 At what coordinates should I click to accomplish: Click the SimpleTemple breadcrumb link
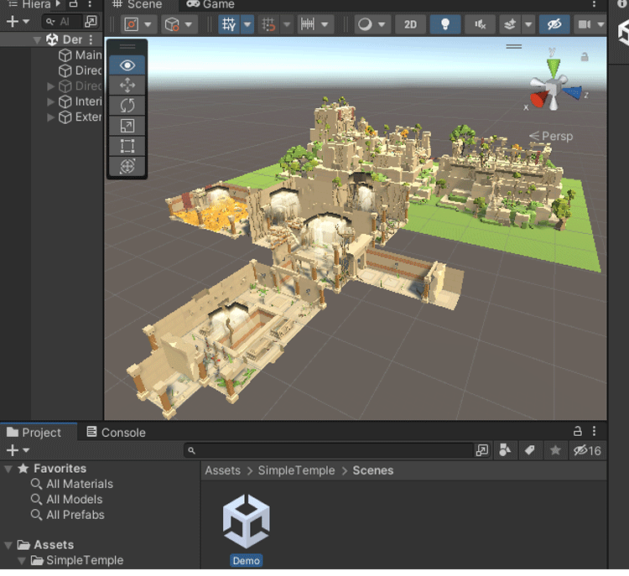tap(296, 470)
